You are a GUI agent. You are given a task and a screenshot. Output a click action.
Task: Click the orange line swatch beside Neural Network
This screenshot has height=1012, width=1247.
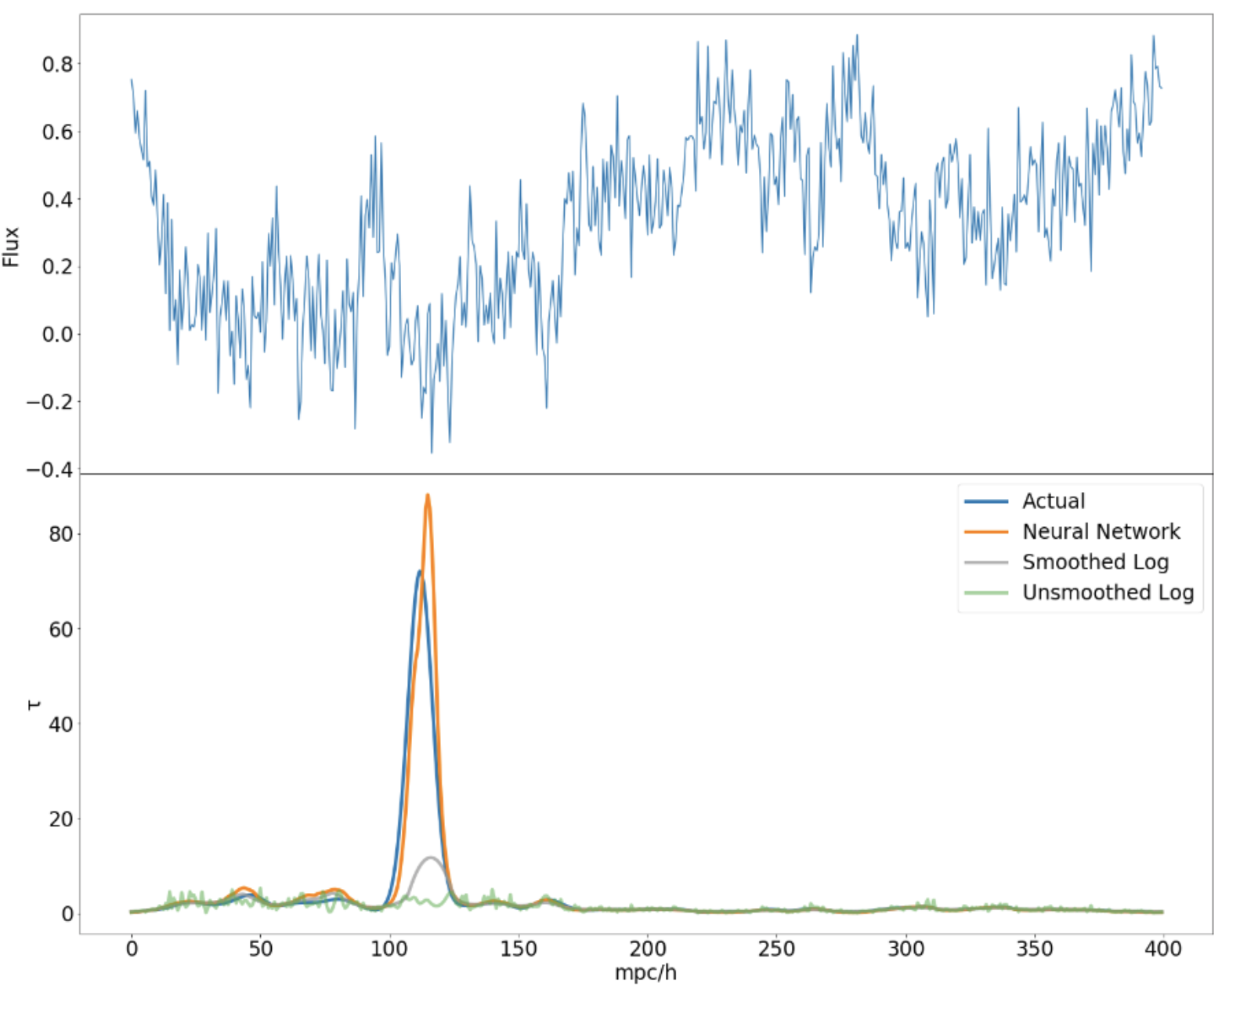coord(986,532)
